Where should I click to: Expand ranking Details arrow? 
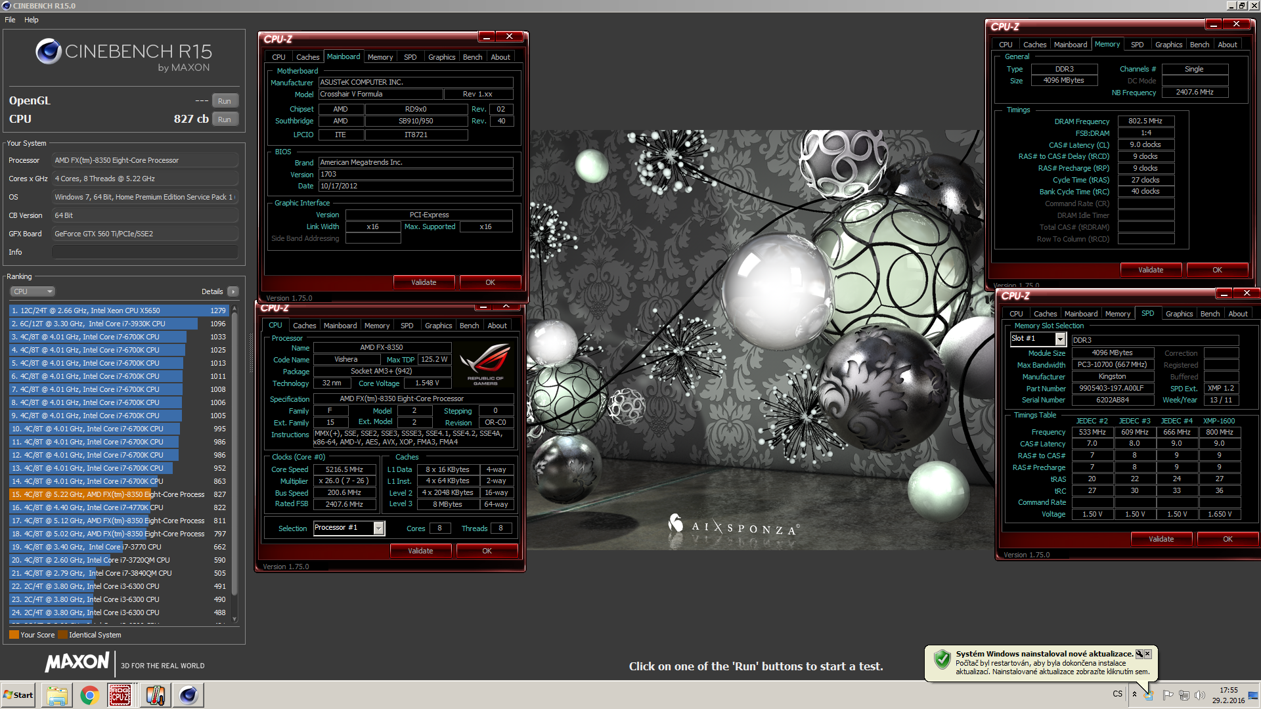pos(233,291)
